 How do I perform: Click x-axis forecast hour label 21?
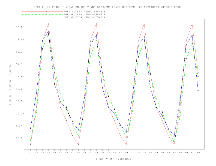pyautogui.click(x=72, y=152)
